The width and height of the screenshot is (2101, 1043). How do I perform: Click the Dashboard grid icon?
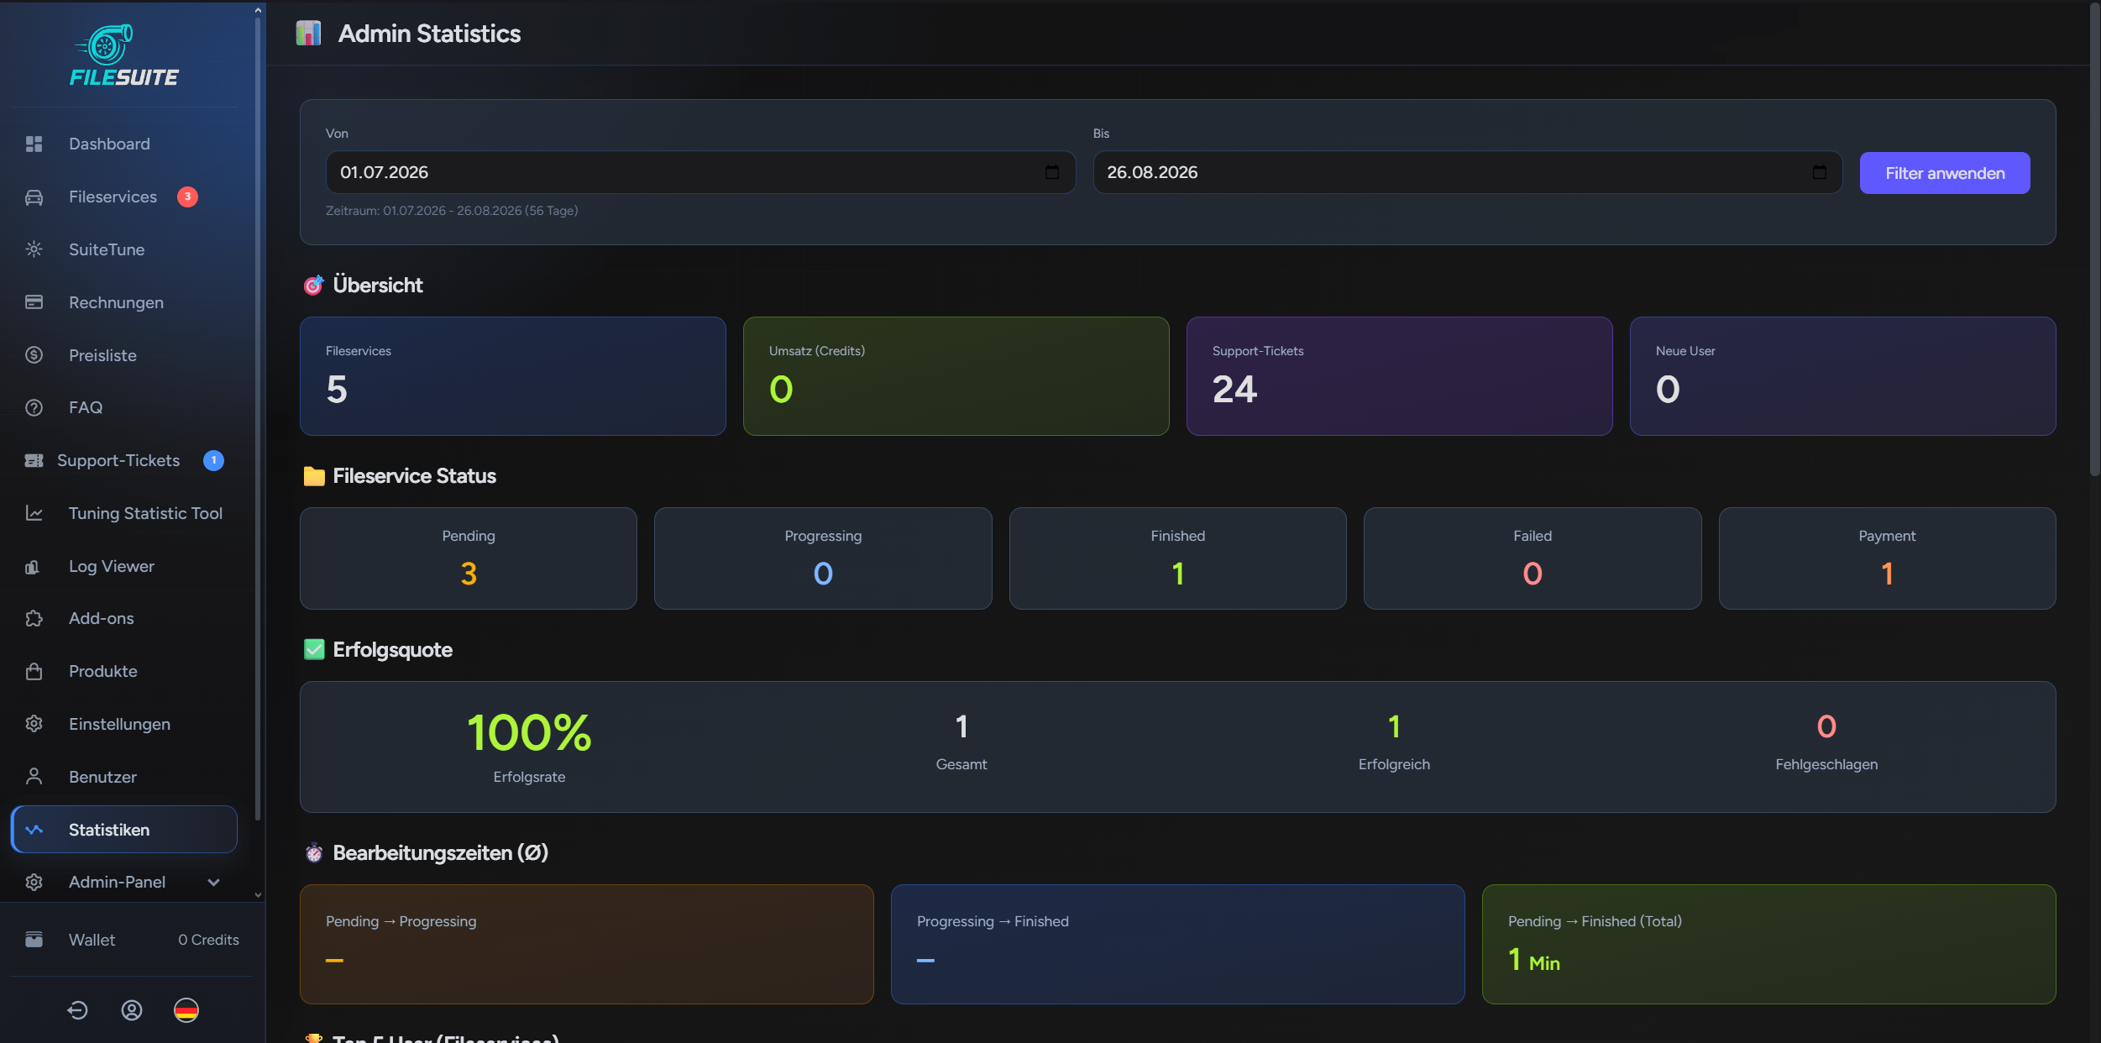click(34, 144)
